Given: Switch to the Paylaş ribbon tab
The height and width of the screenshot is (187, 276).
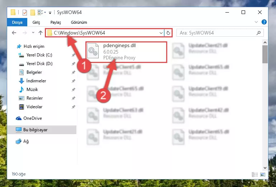Looking at the screenshot, I should (56, 22).
